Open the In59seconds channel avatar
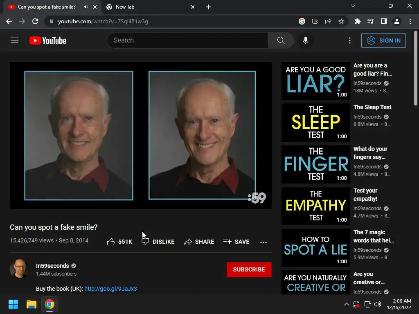Viewport: 419px width, 314px height. click(x=20, y=269)
